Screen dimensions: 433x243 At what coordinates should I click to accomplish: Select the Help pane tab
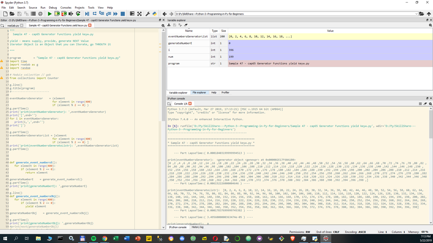(214, 93)
